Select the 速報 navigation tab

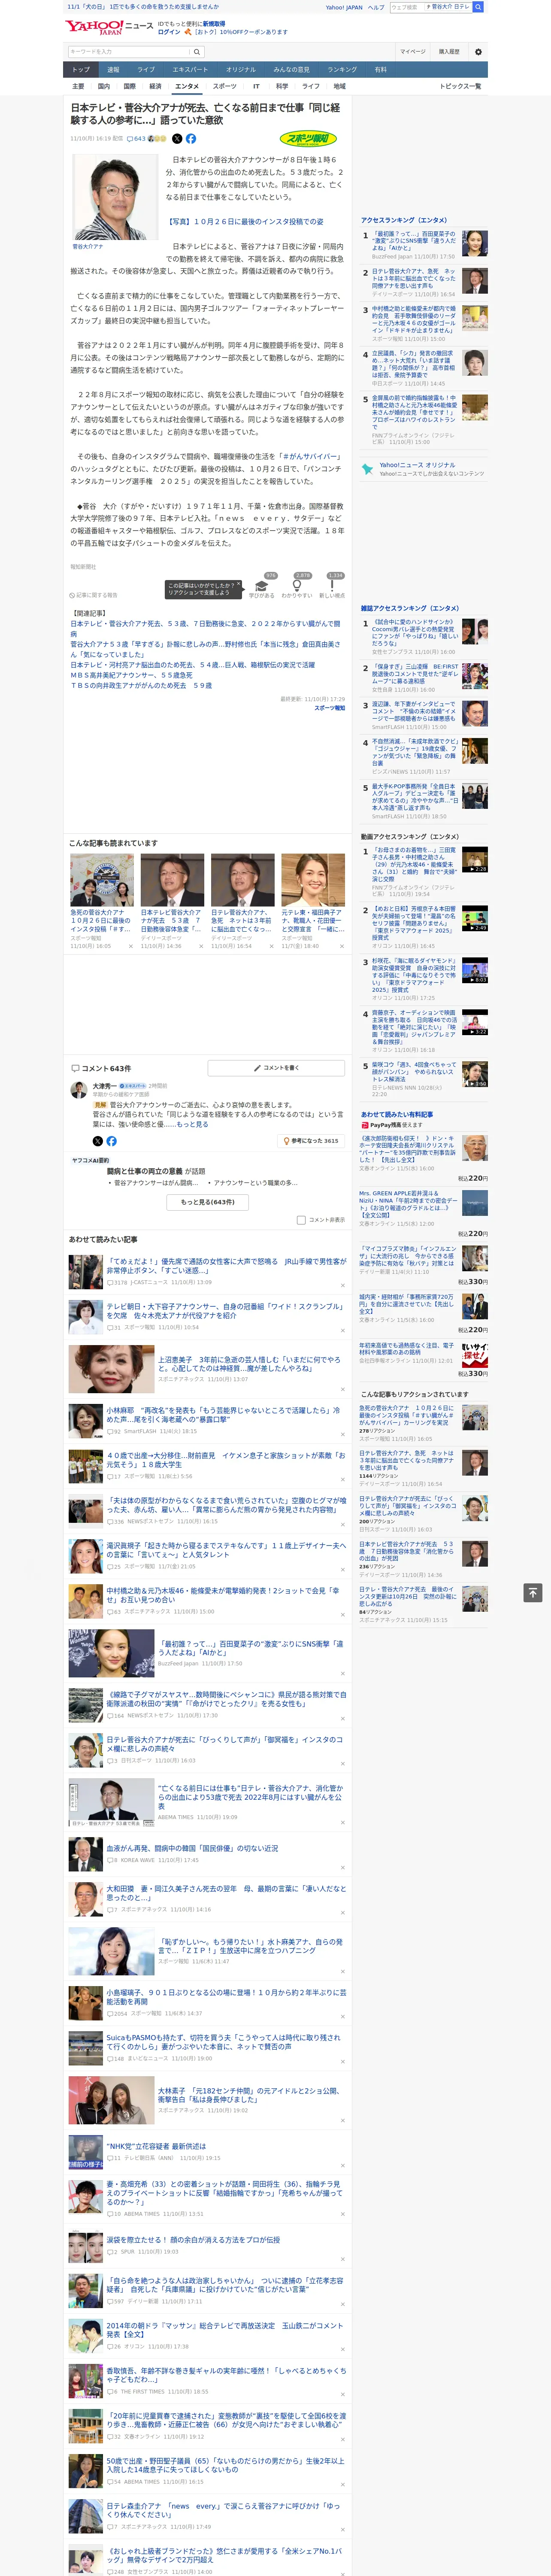[x=113, y=70]
